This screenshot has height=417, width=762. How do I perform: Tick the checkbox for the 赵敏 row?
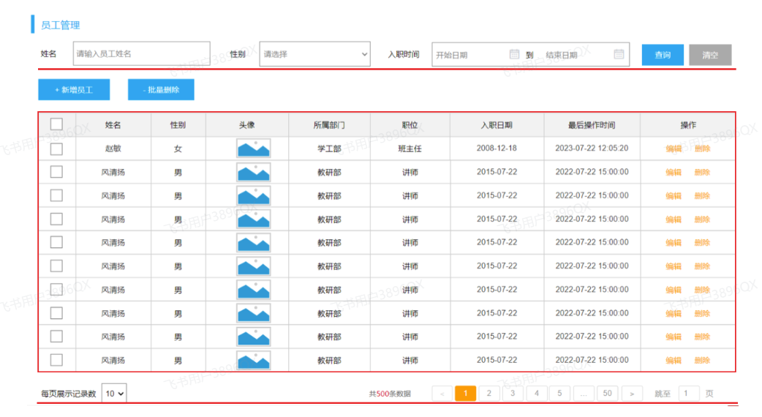pyautogui.click(x=56, y=149)
